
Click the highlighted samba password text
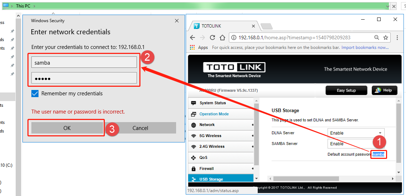(x=379, y=154)
